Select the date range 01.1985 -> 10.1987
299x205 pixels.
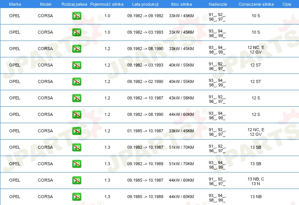click(145, 131)
